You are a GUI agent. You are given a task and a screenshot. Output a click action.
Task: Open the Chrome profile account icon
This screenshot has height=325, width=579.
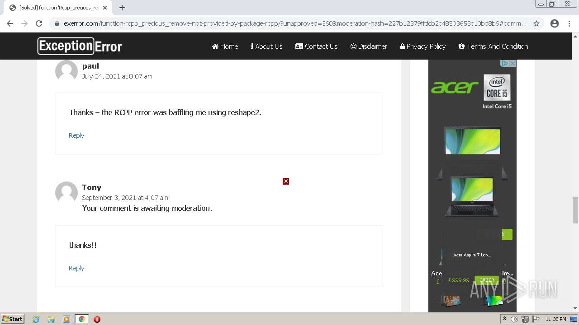click(555, 23)
